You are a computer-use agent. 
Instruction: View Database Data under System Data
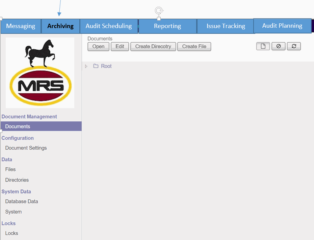(21, 201)
